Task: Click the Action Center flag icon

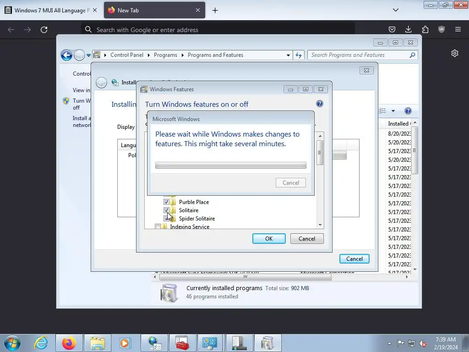Action: (x=400, y=343)
